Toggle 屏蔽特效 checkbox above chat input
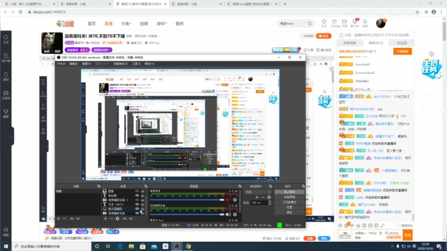 coord(399,226)
